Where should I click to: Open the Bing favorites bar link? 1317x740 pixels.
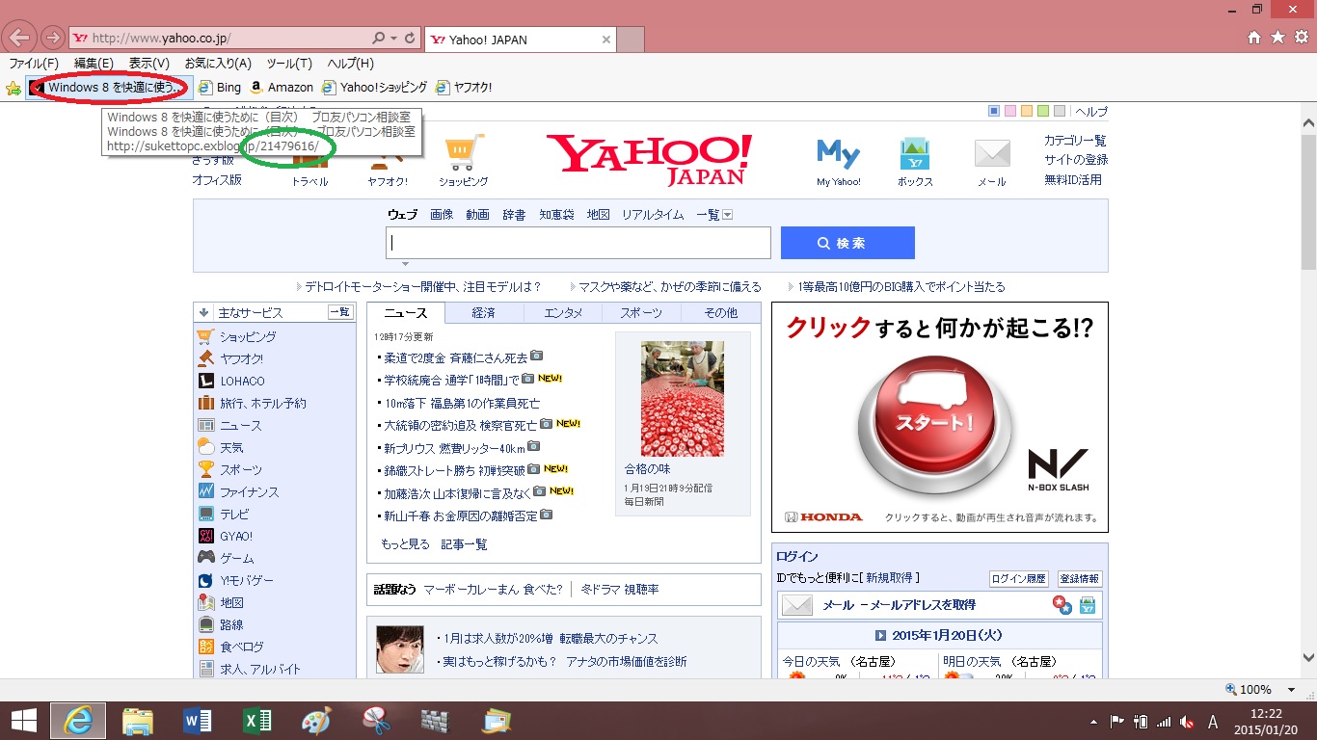click(220, 88)
